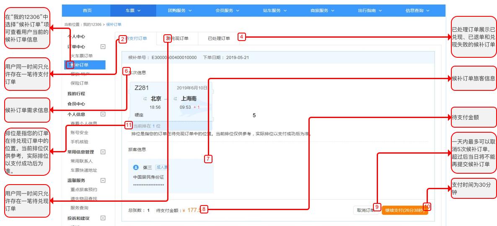Switch to the 已处理订单 tab
The height and width of the screenshot is (226, 497).
219,39
